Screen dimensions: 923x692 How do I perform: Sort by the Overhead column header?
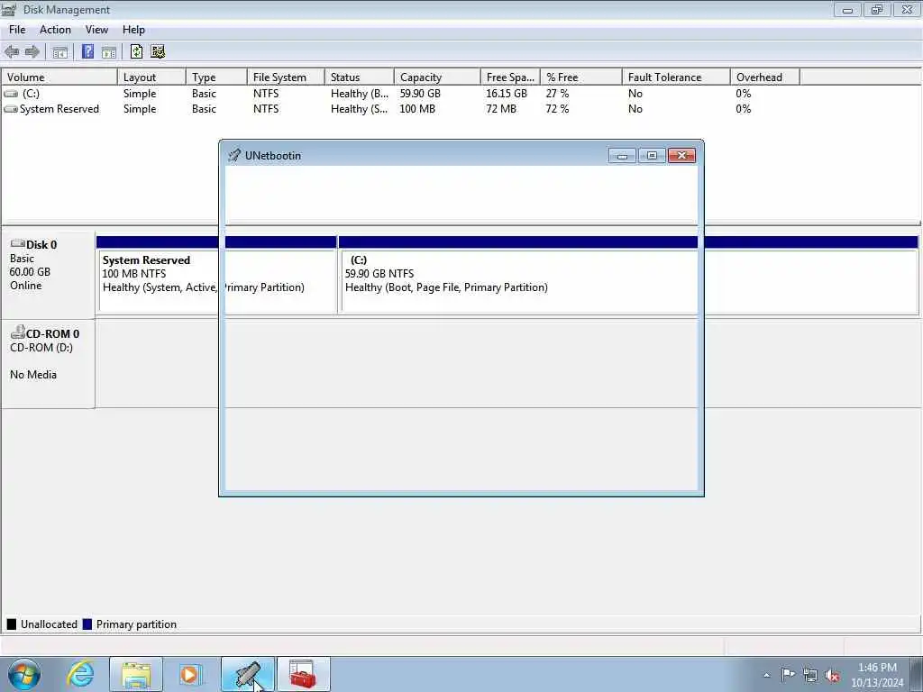[764, 77]
